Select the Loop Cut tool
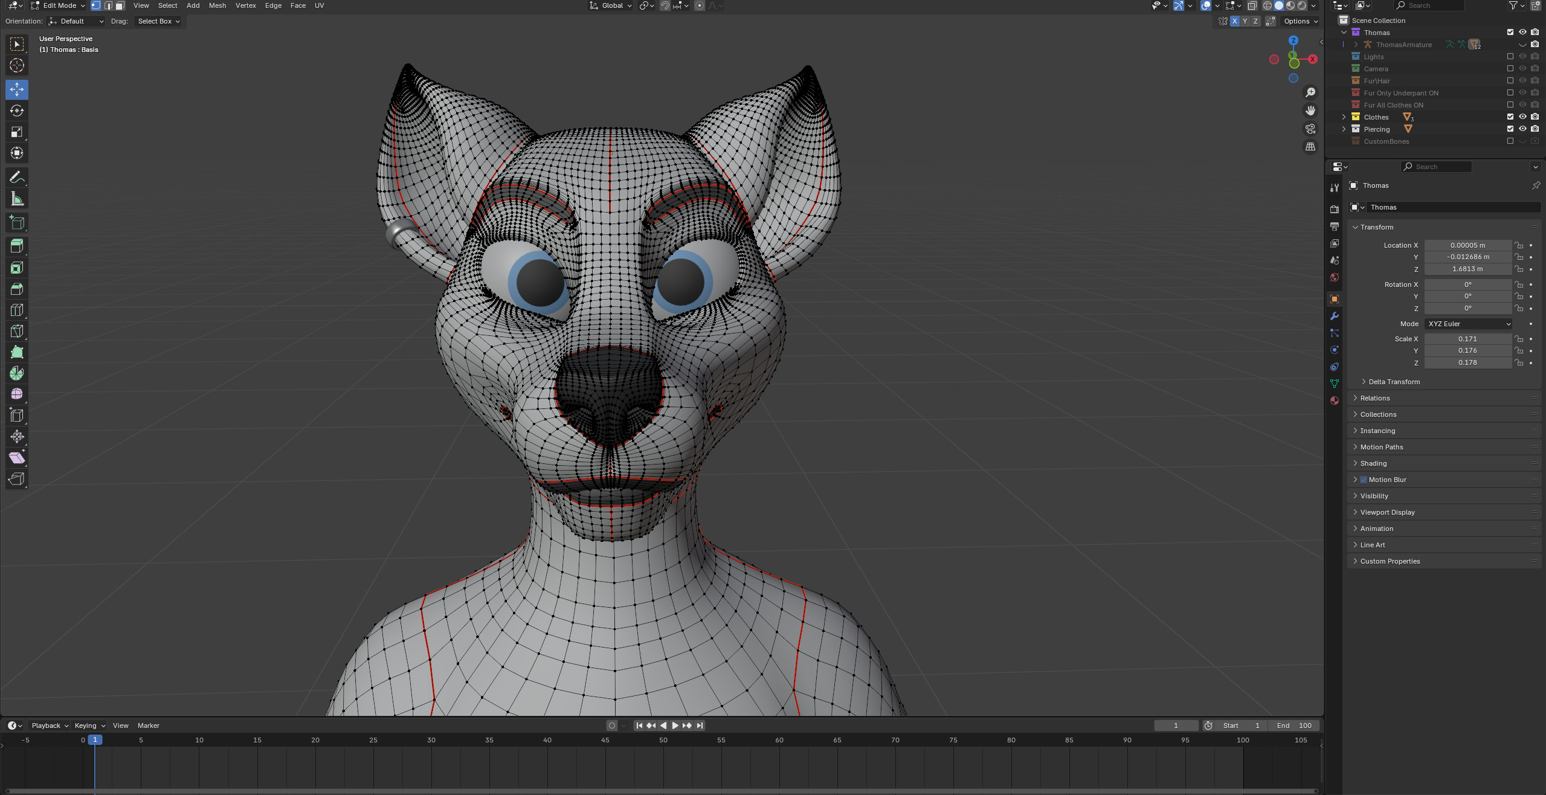This screenshot has width=1546, height=795. coord(17,310)
